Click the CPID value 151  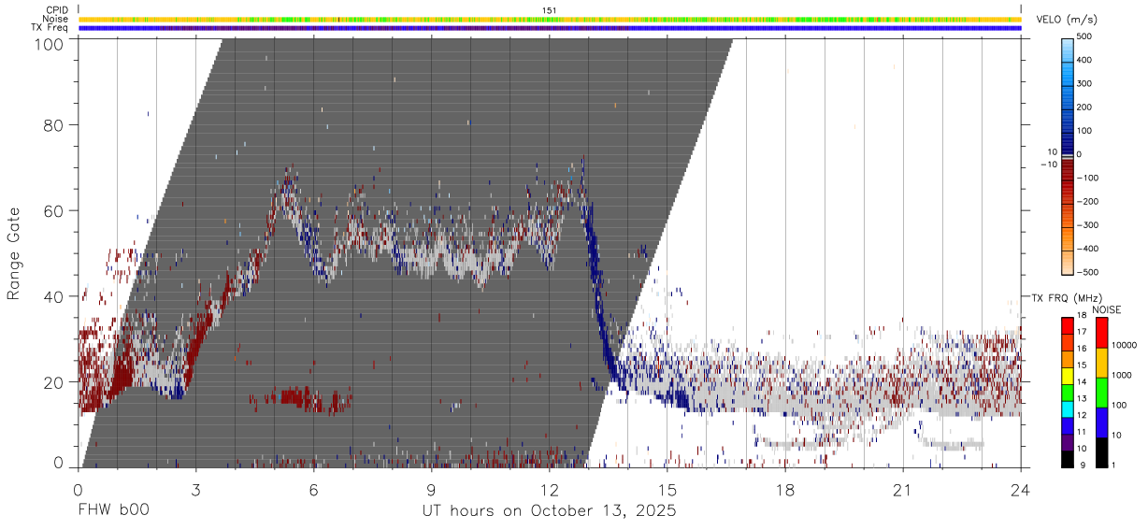(549, 10)
